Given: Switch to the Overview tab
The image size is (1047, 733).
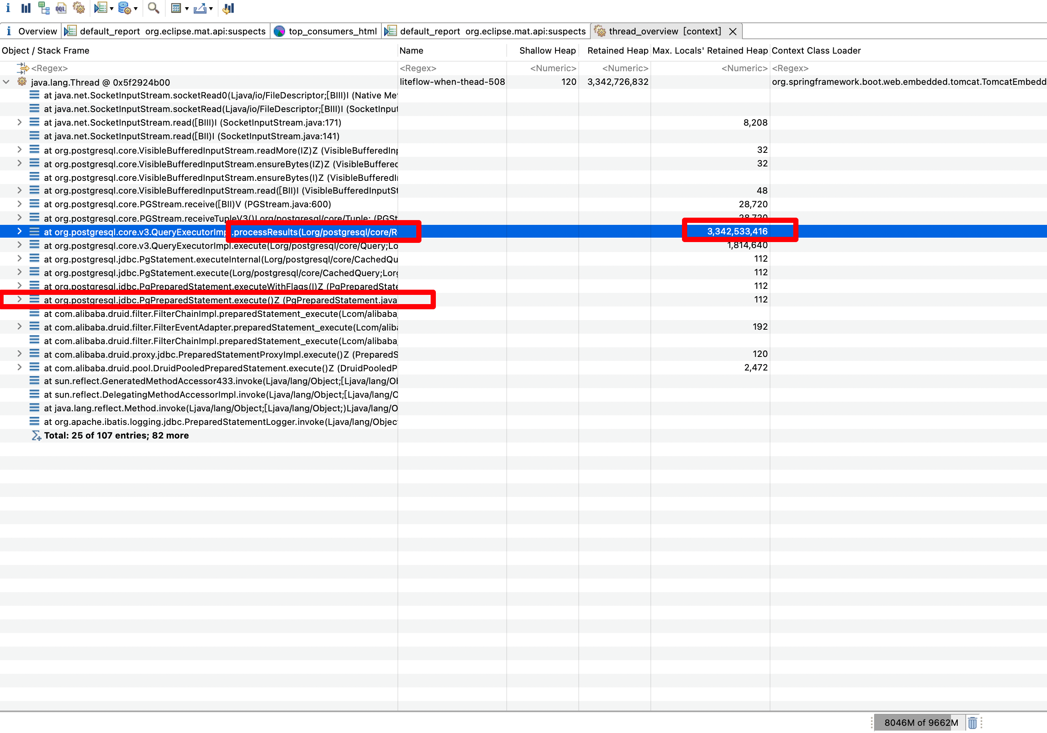Looking at the screenshot, I should pos(31,31).
